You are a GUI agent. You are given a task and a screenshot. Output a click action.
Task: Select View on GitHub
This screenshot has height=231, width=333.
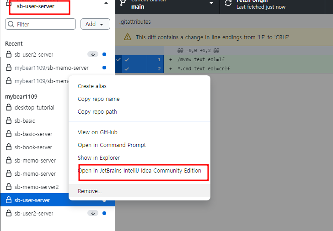click(x=97, y=132)
